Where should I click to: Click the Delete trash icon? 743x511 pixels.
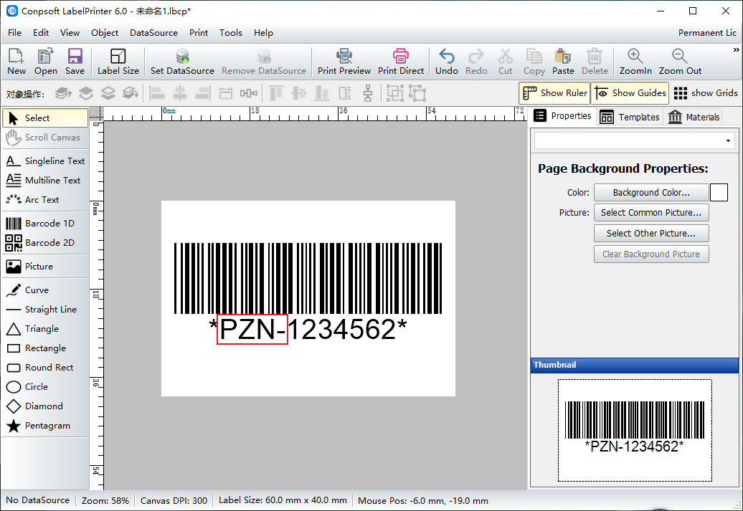(x=595, y=62)
